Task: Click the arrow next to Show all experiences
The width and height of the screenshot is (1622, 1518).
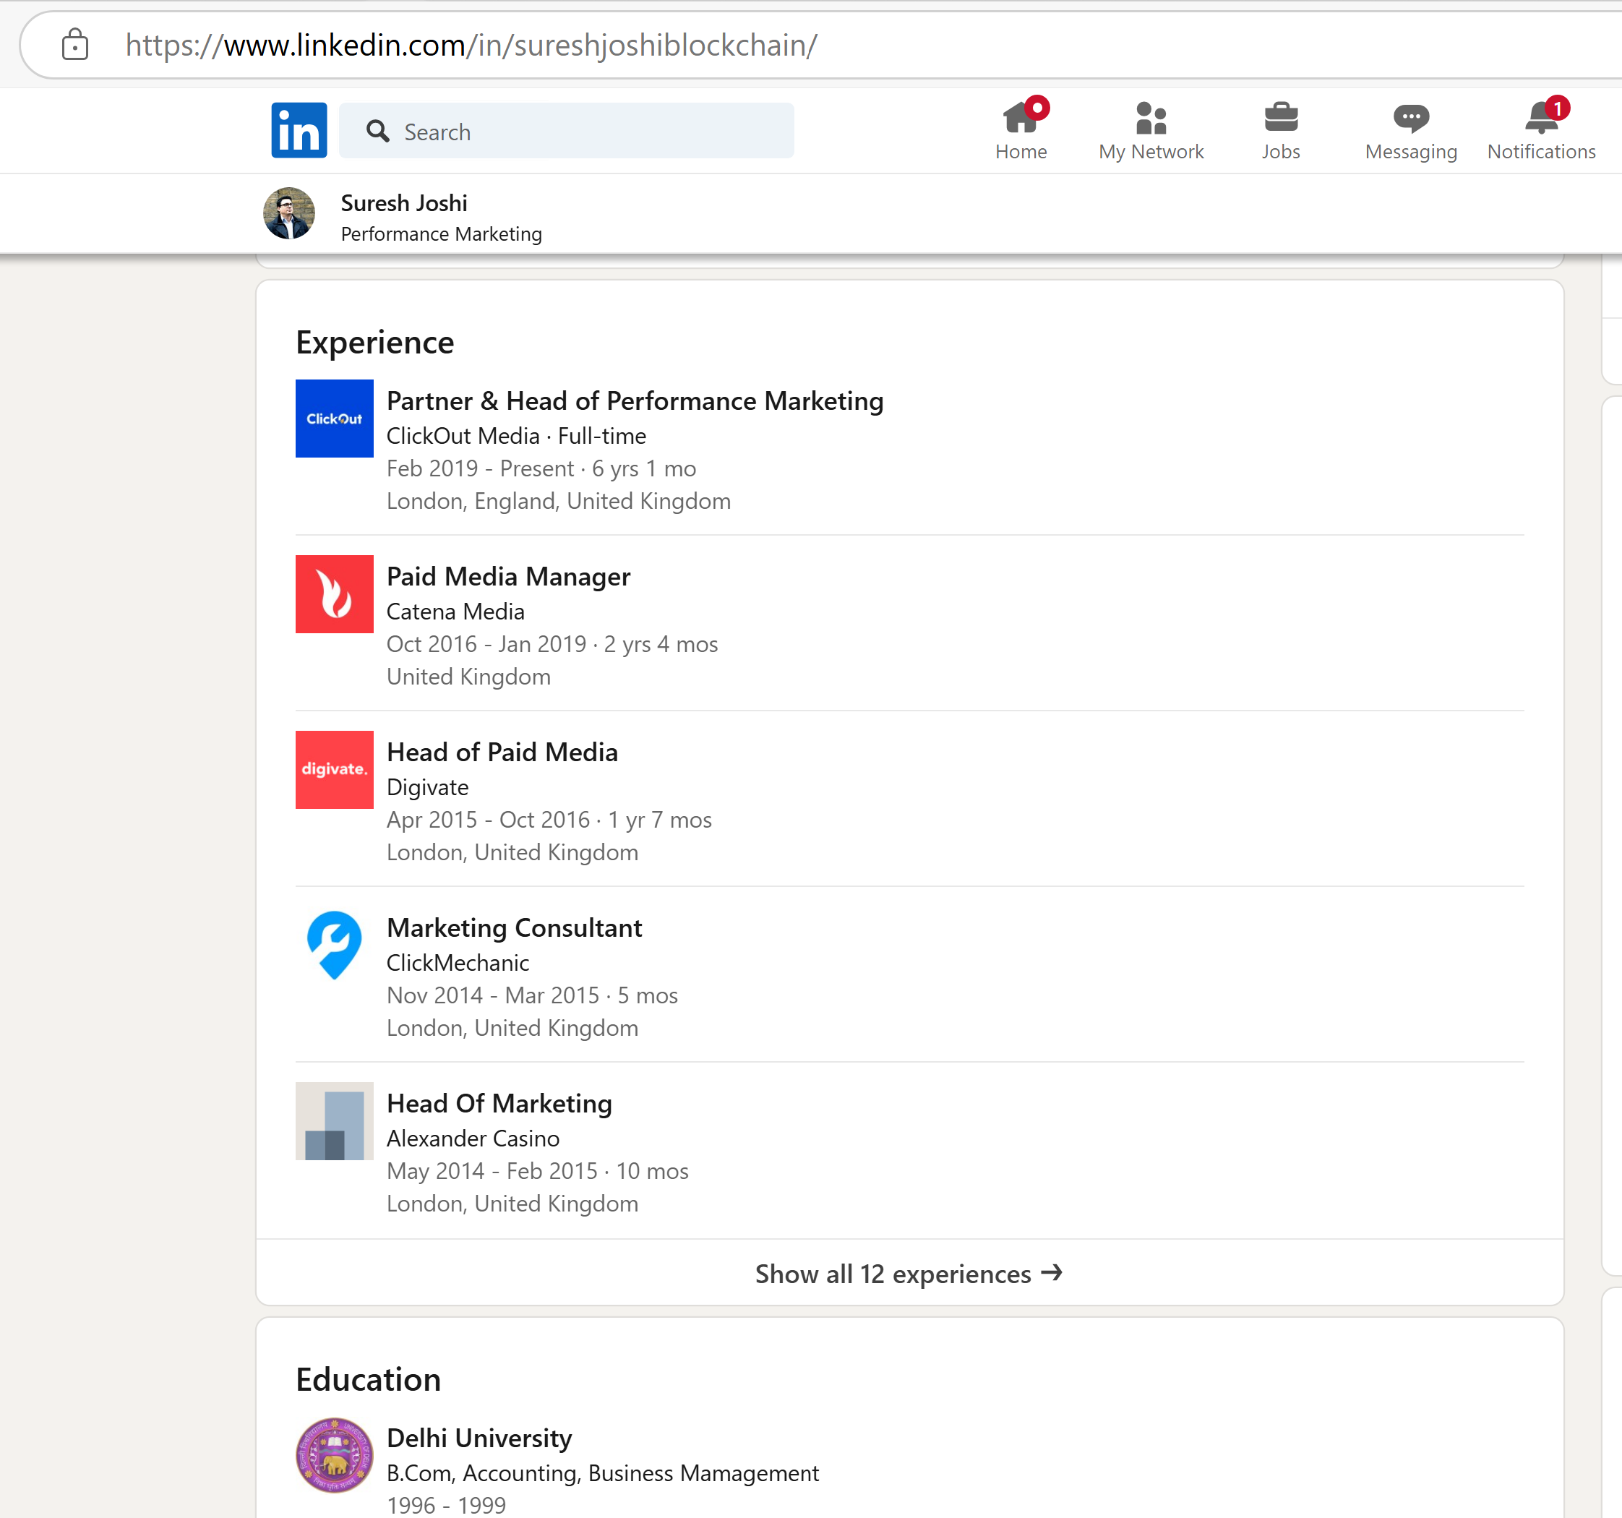Action: point(1052,1273)
